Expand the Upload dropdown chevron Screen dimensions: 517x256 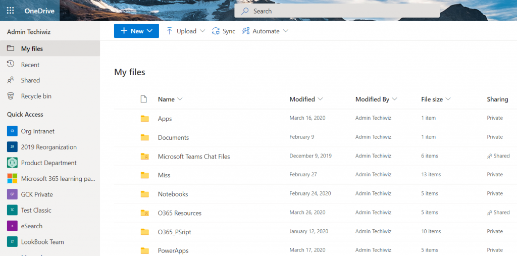(202, 31)
